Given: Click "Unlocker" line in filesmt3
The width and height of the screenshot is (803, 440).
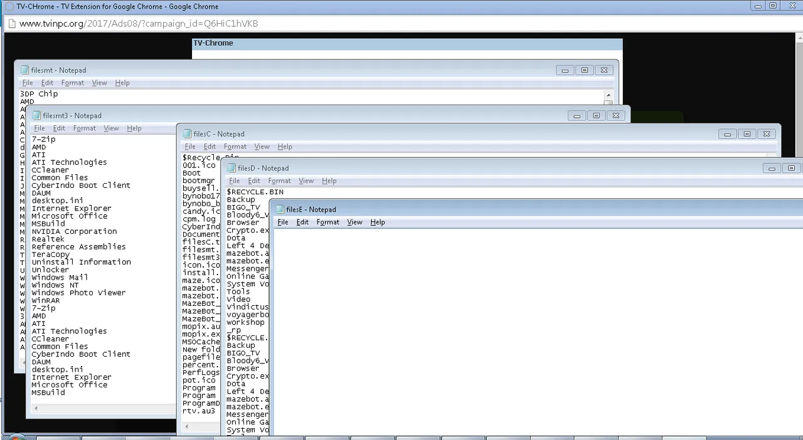Looking at the screenshot, I should 51,270.
